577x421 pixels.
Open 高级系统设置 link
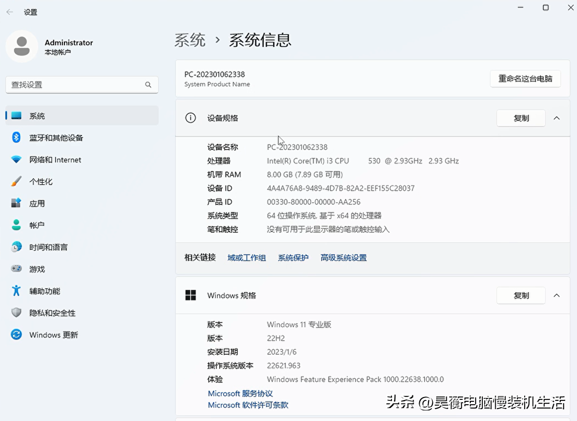coord(344,258)
